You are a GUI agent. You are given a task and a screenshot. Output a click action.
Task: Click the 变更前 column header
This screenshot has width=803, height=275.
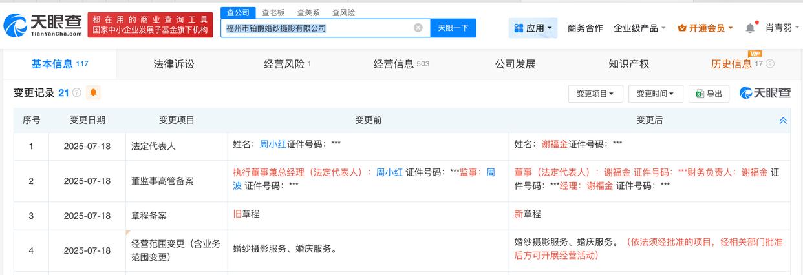point(368,120)
